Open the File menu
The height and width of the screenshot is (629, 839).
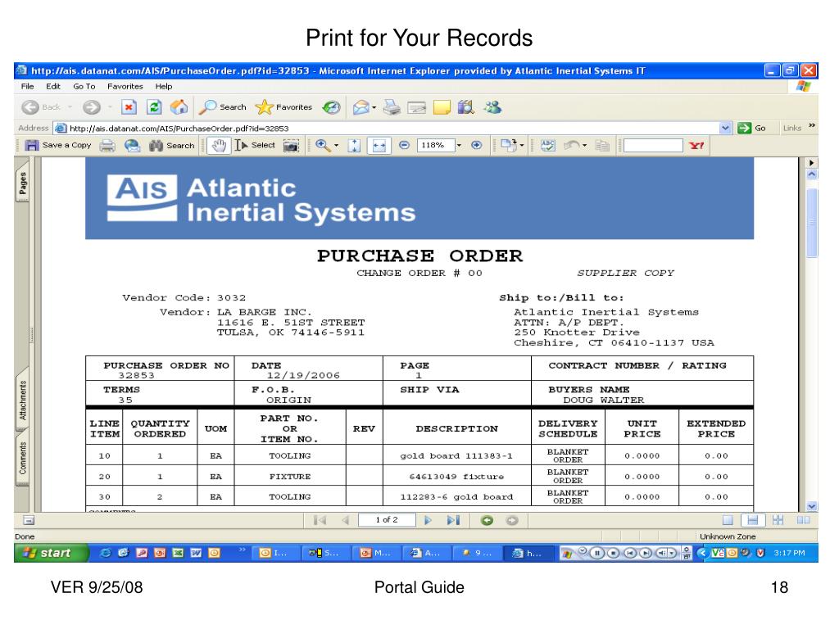point(27,86)
